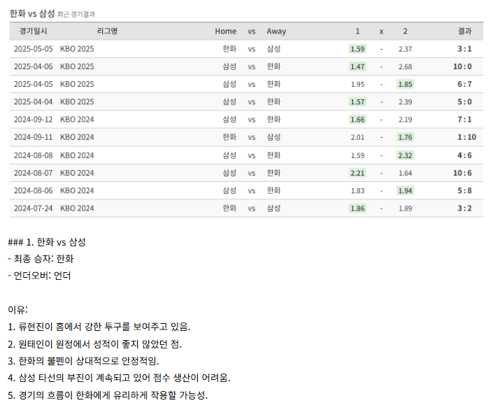Click the 경기일시 column header
Viewport: 495px width, 410px height.
tap(33, 31)
